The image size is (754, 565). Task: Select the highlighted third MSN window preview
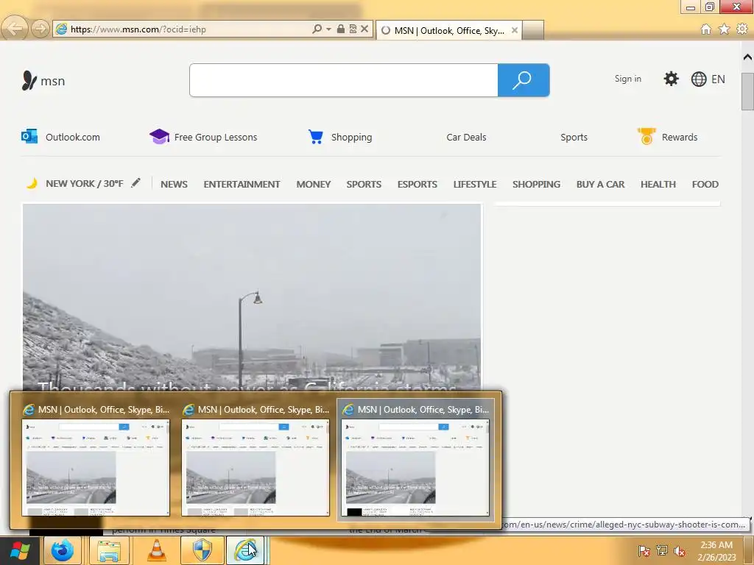(415, 460)
